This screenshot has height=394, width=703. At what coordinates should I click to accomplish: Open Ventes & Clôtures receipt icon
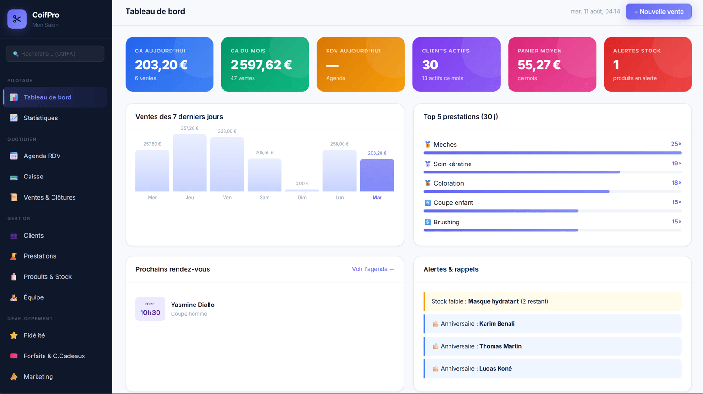(14, 198)
